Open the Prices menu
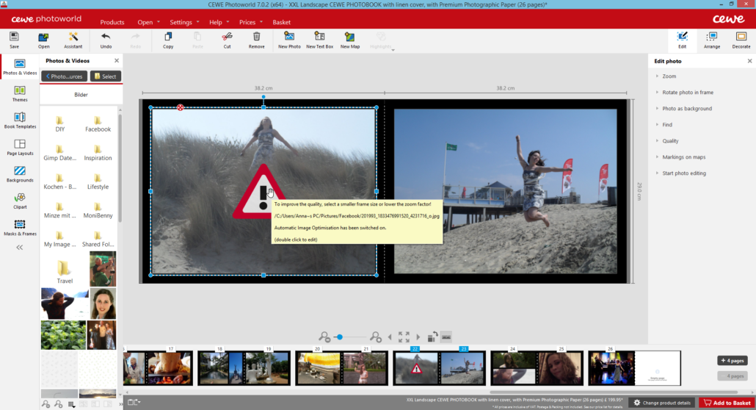 tap(251, 22)
